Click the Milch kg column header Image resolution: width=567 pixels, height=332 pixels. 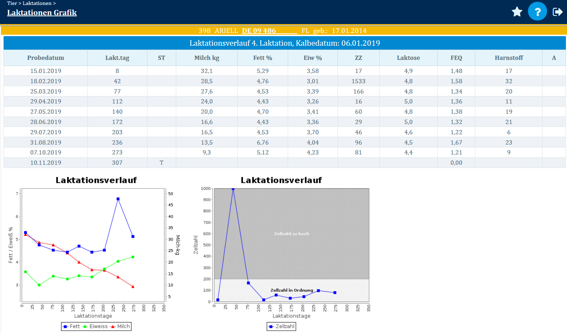(x=206, y=58)
